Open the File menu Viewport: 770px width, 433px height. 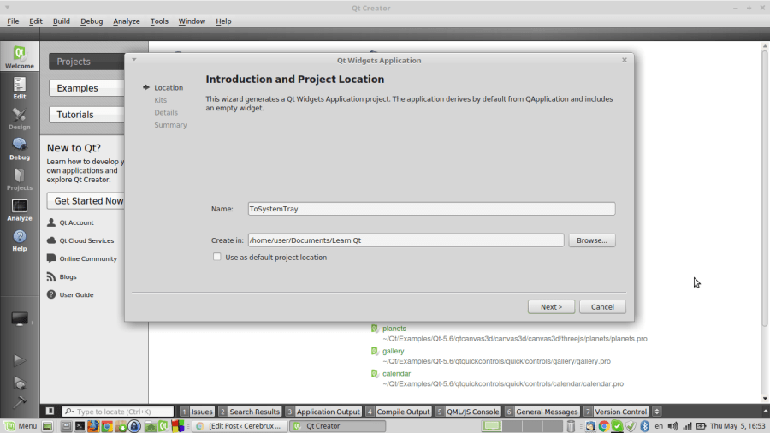pyautogui.click(x=13, y=21)
